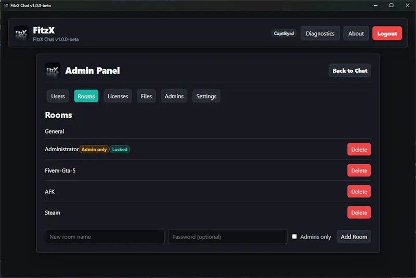The width and height of the screenshot is (416, 278).
Task: Open Diagnostics
Action: [x=320, y=33]
